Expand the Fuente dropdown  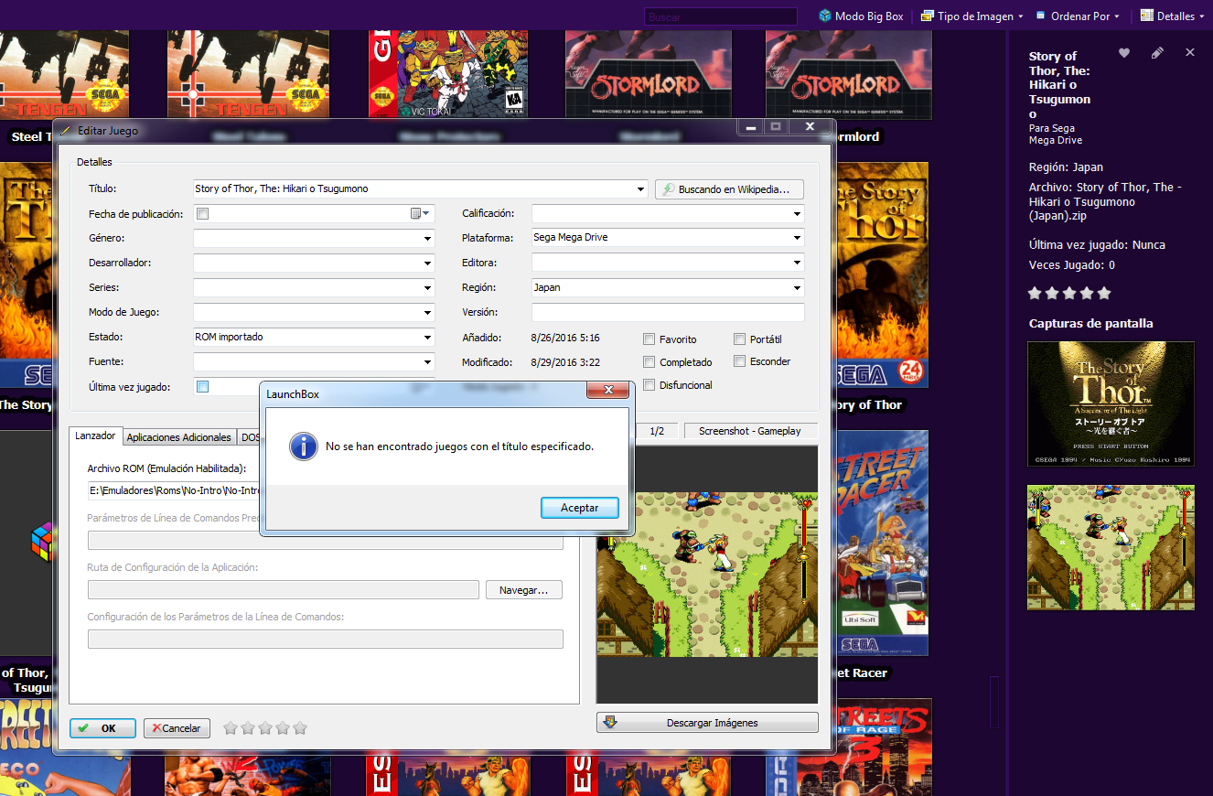coord(427,362)
